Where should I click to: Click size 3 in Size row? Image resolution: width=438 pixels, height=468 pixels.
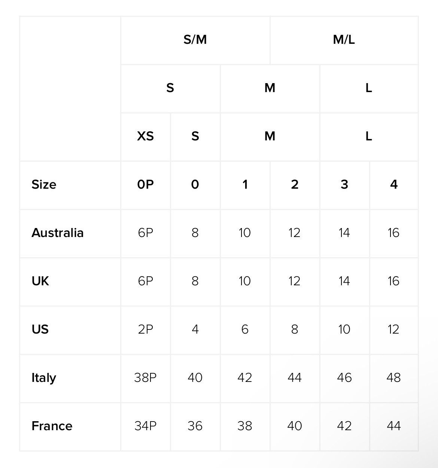click(x=344, y=185)
